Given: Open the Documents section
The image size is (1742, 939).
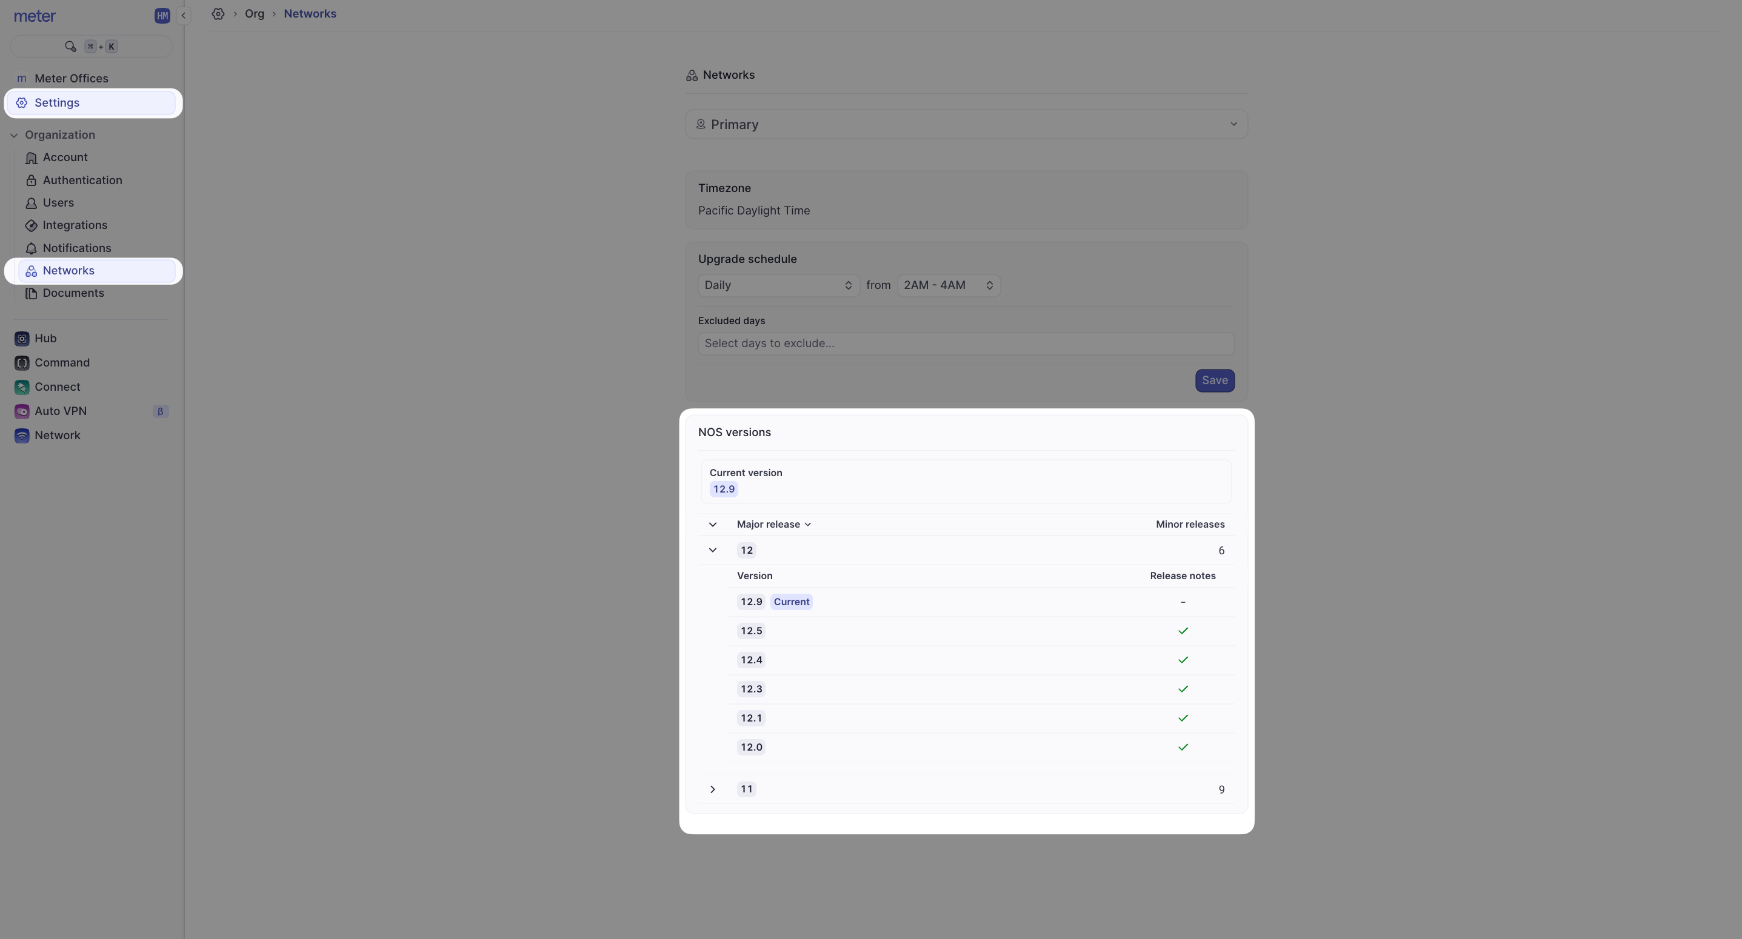Looking at the screenshot, I should click(73, 293).
